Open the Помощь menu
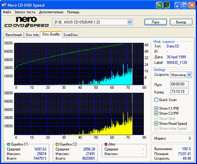 coord(73,12)
